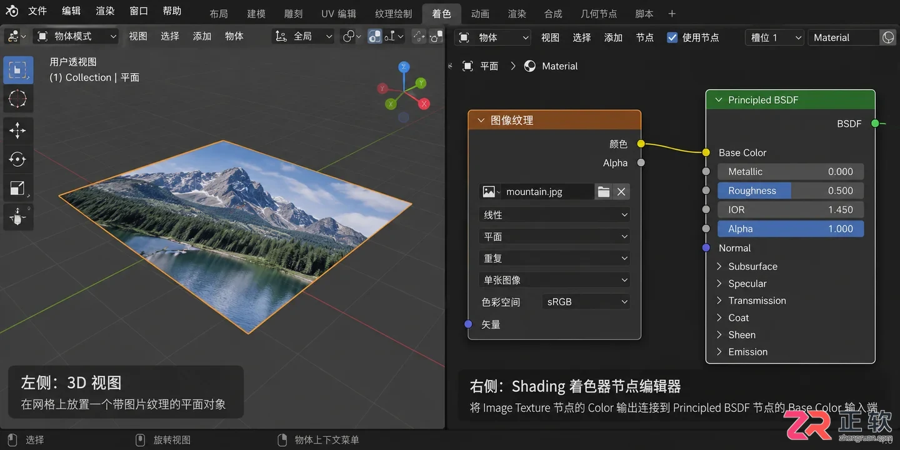Image resolution: width=900 pixels, height=450 pixels.
Task: Open the 槽位 1 slot dropdown
Action: click(775, 37)
